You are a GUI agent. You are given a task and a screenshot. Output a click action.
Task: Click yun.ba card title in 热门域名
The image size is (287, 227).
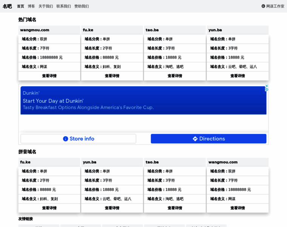[215, 30]
